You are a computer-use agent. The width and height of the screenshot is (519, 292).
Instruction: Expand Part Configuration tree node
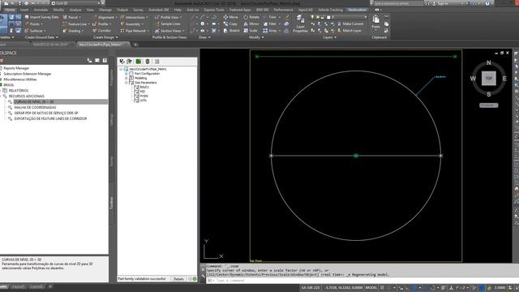(127, 74)
